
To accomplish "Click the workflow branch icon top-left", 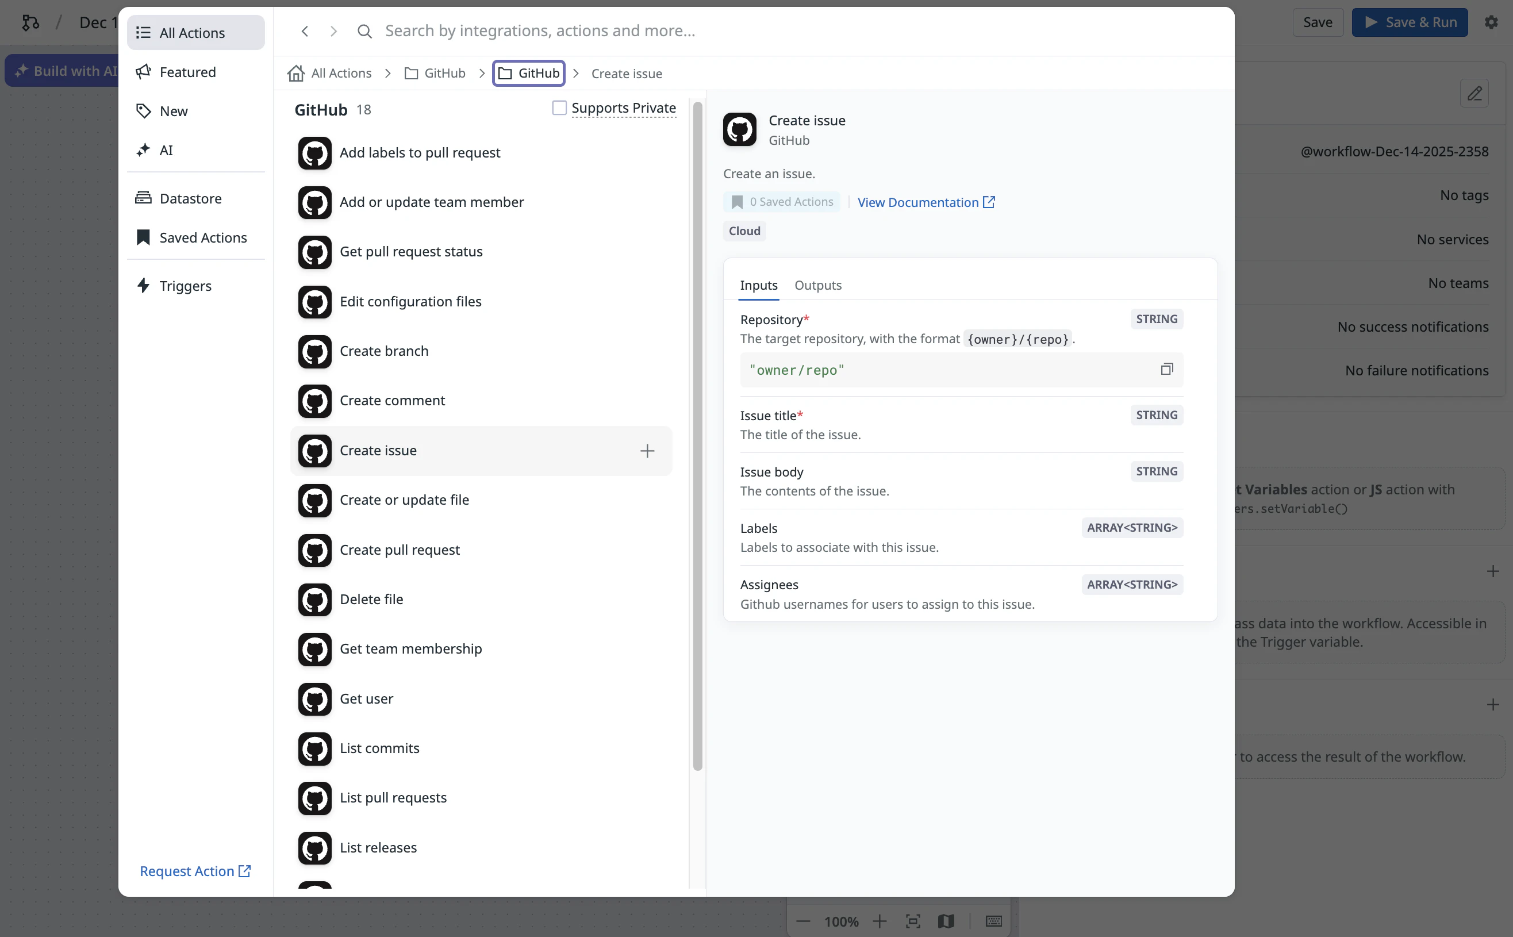I will tap(30, 23).
